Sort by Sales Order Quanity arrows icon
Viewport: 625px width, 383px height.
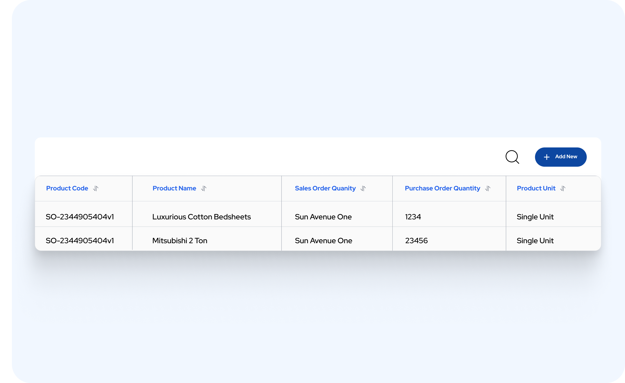(363, 188)
